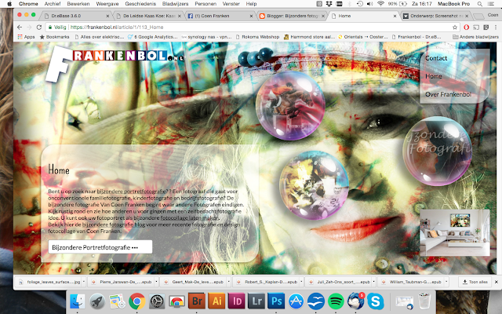The image size is (502, 314).
Task: Open Thunderbird mail from the Dock
Action: [355, 301]
